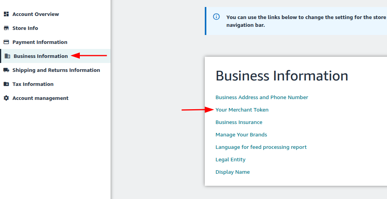The width and height of the screenshot is (387, 199).
Task: Navigate to Tax Information
Action: click(33, 84)
